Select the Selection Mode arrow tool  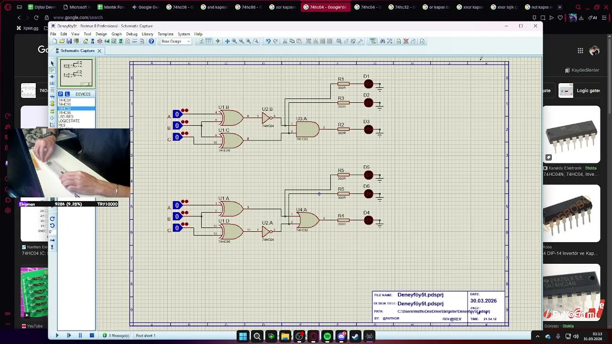pos(52,64)
